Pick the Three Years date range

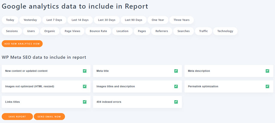pyautogui.click(x=181, y=20)
